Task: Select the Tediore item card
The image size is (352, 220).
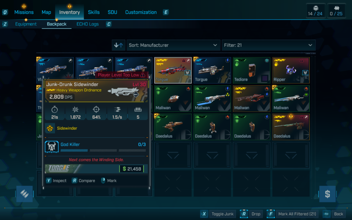Action: coord(251,70)
